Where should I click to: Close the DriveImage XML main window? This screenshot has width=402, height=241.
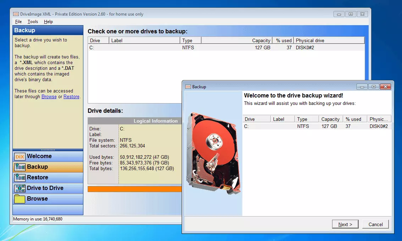[x=362, y=14]
